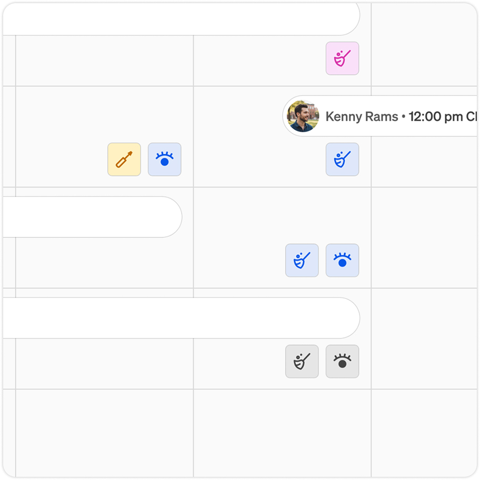Click Kenny Rams' profile photo
480x480 pixels.
tap(303, 116)
